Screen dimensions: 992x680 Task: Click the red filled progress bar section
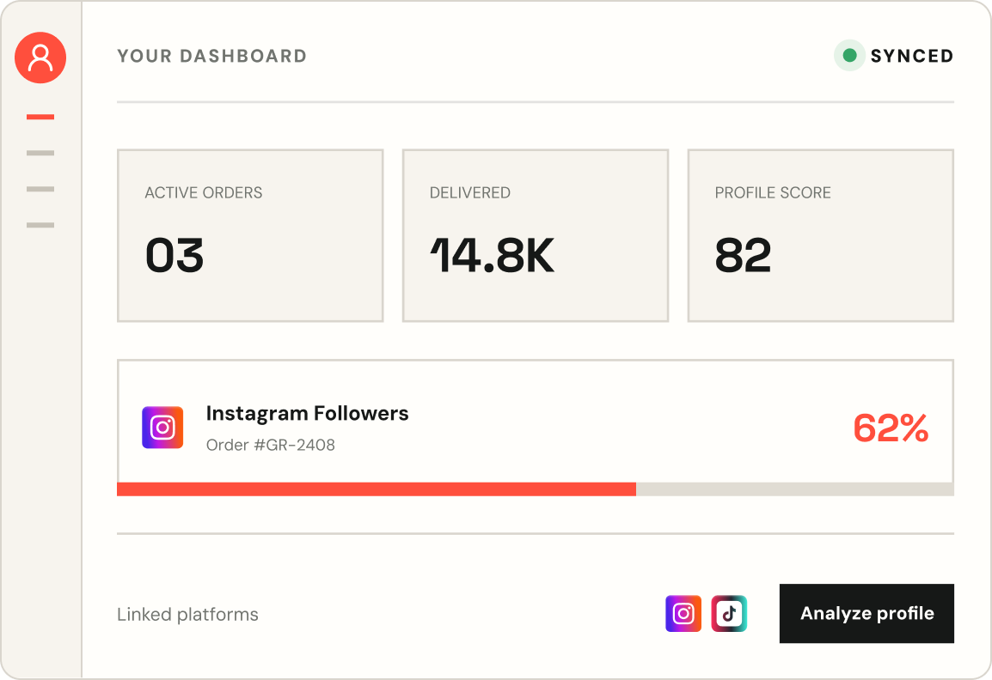pos(377,489)
